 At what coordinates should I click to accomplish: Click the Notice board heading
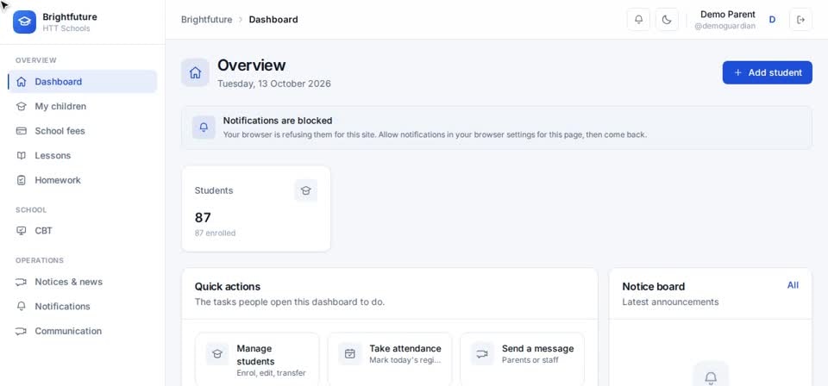(653, 287)
